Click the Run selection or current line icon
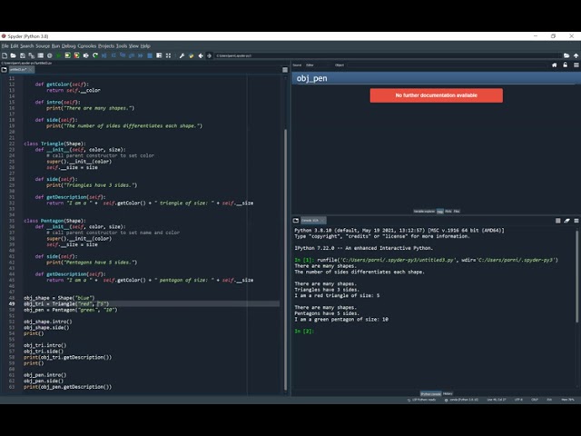 (x=86, y=55)
